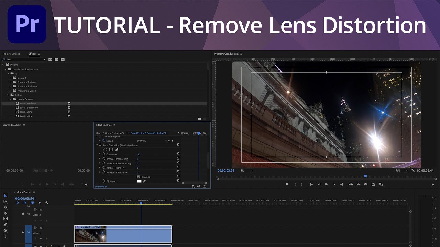Reset the Curvature parameter
This screenshot has width=440, height=247.
pyautogui.click(x=178, y=154)
